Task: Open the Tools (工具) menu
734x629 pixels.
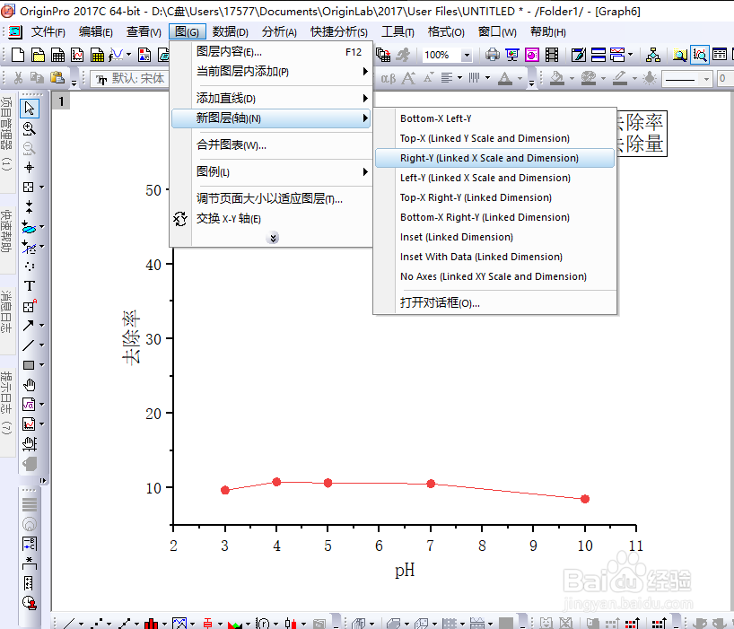Action: tap(398, 31)
